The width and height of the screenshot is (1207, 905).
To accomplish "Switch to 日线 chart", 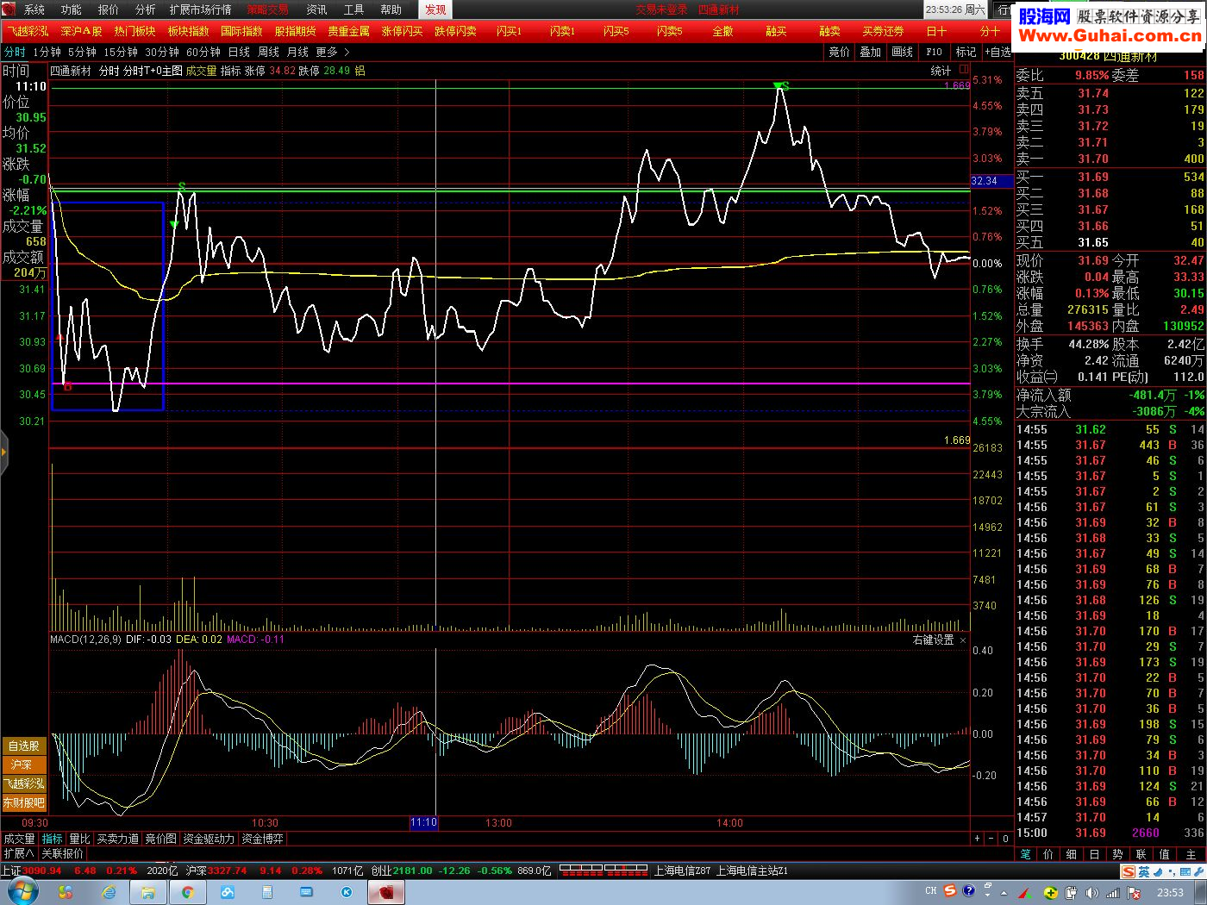I will [239, 53].
